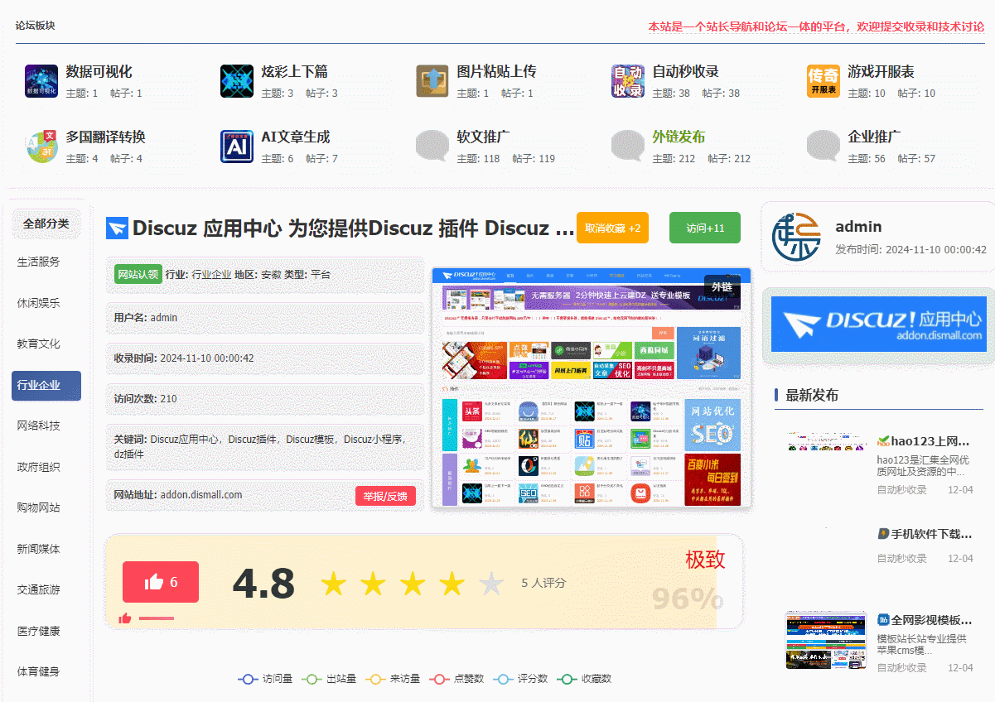Toggle 点赞数 legend series
Viewport: 995px width, 702px height.
456,679
